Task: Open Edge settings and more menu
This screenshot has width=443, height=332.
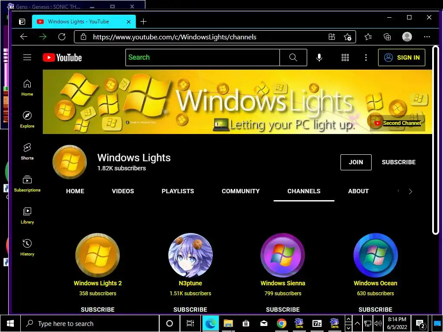Action: pos(427,37)
